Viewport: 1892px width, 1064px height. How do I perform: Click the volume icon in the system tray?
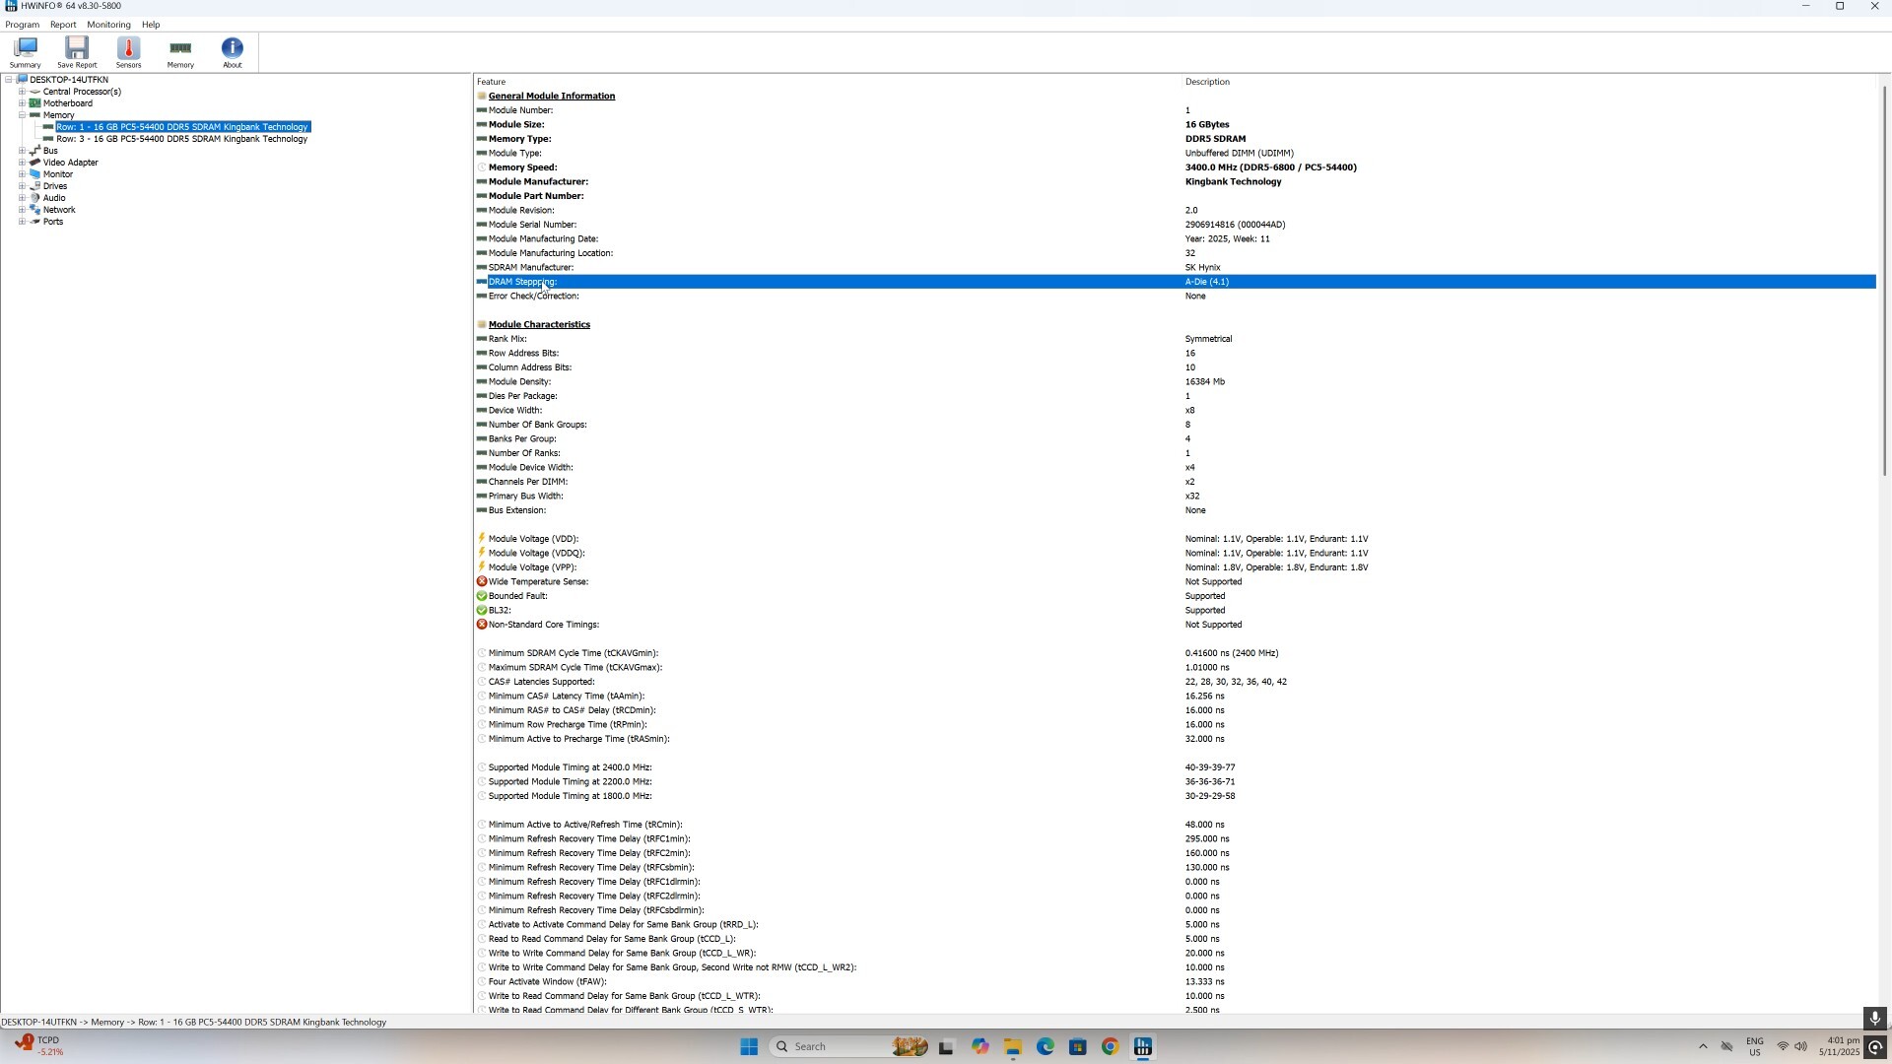(1799, 1046)
